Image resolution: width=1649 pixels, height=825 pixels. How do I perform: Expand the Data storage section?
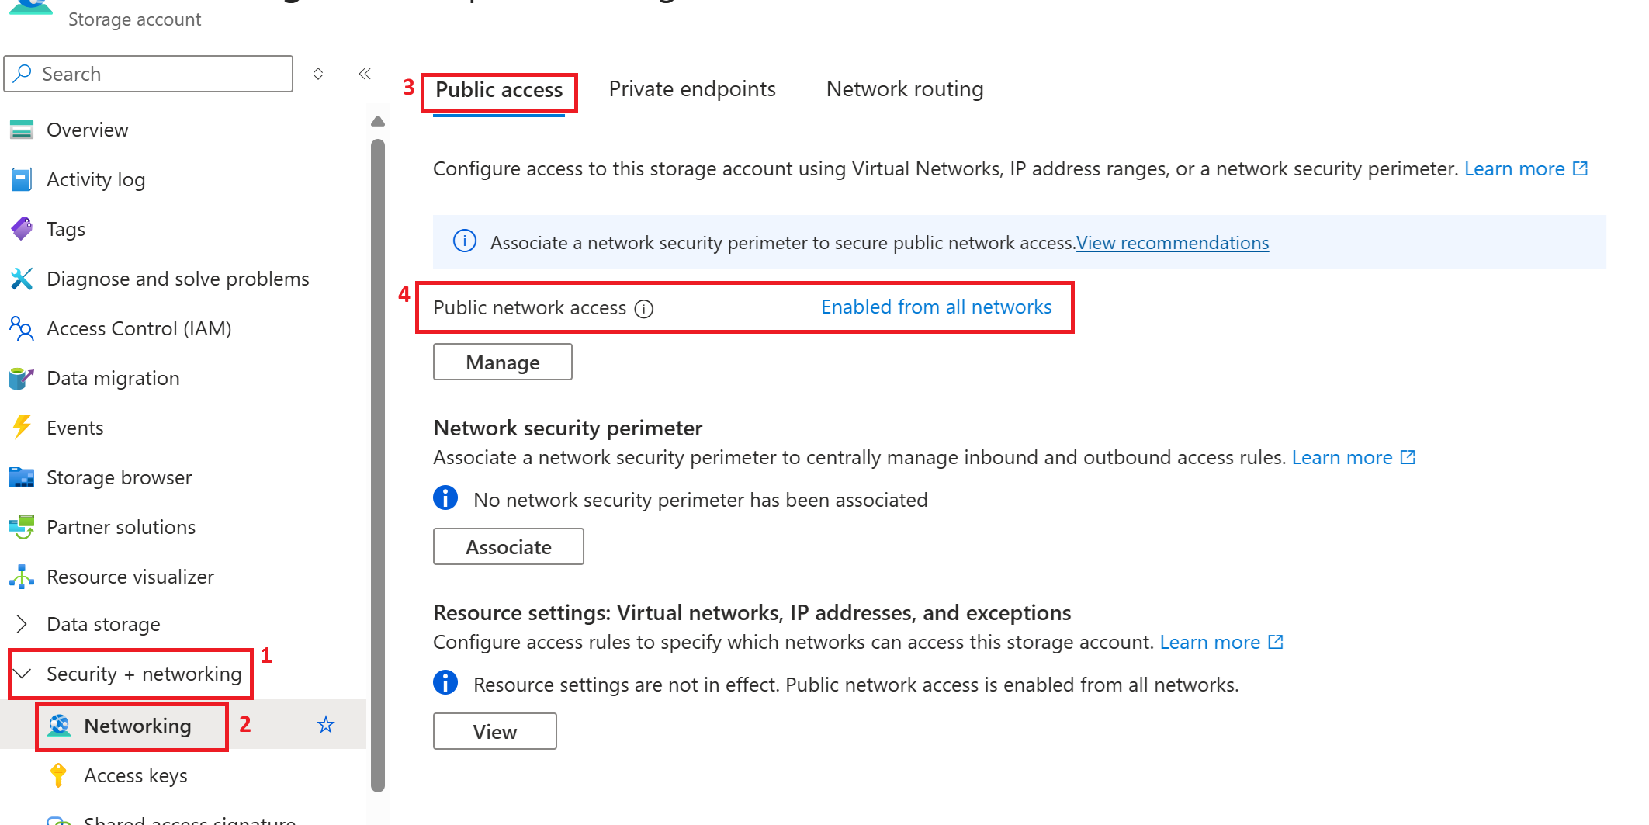pos(22,624)
